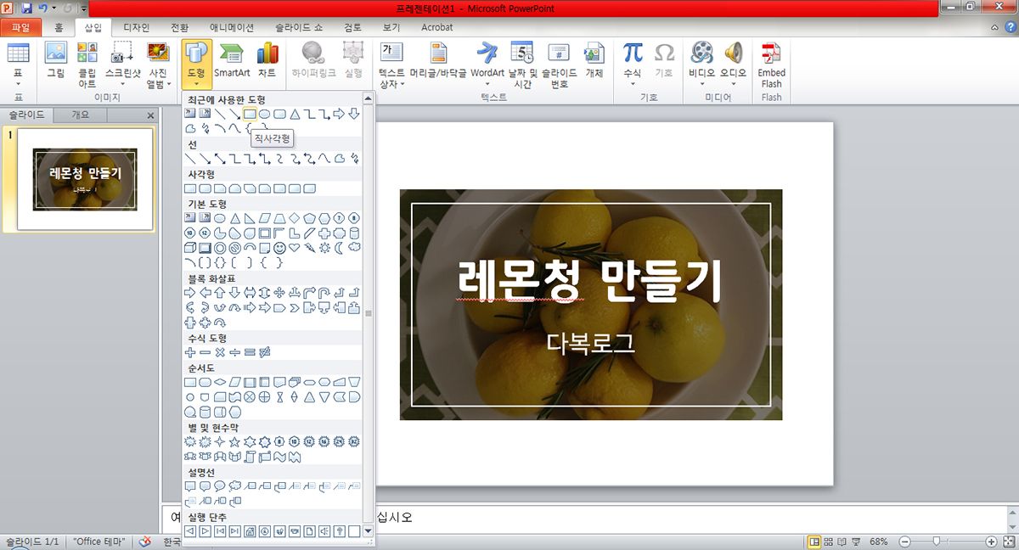
Task: Select the quad arrow in 블록 화살표
Action: coord(279,293)
